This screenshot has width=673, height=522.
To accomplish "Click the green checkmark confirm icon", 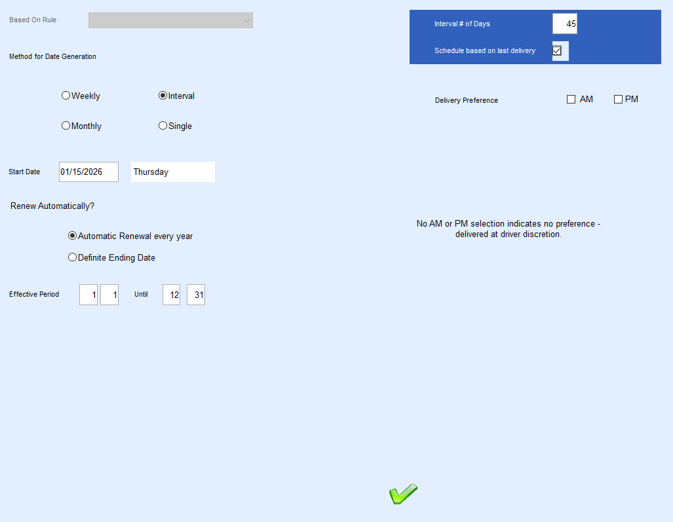I will [403, 494].
